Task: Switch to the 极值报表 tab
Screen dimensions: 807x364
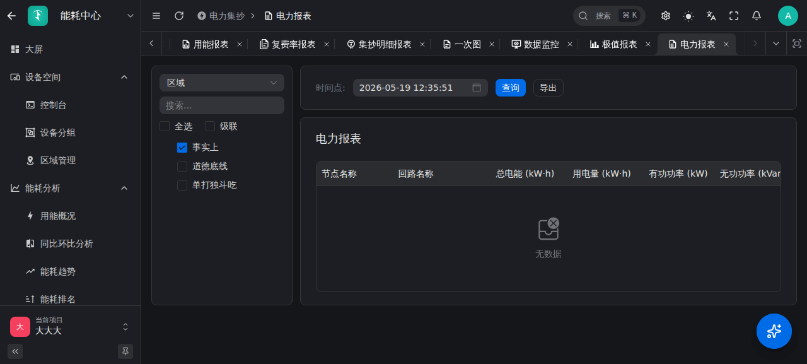Action: pos(613,44)
